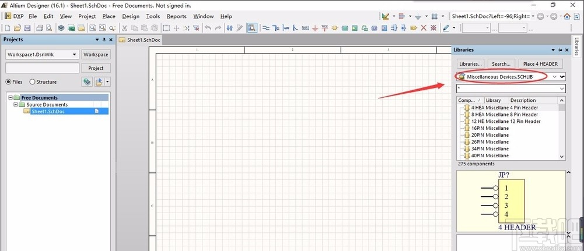Navigate back with the left arrow icon
This screenshot has height=251, width=584.
click(540, 16)
